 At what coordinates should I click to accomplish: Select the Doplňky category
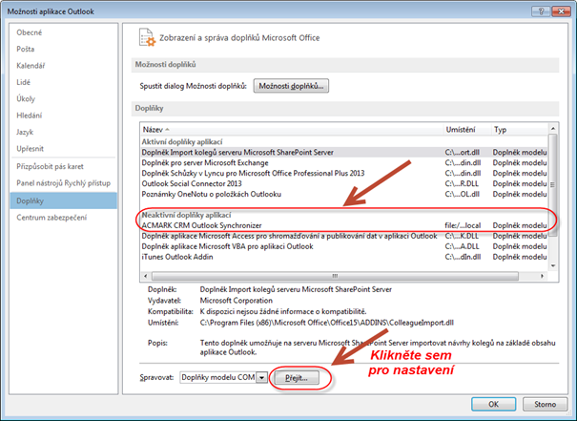[63, 200]
